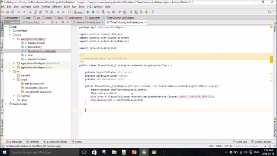
Task: Select the Project Files view tab
Action: pos(31,22)
